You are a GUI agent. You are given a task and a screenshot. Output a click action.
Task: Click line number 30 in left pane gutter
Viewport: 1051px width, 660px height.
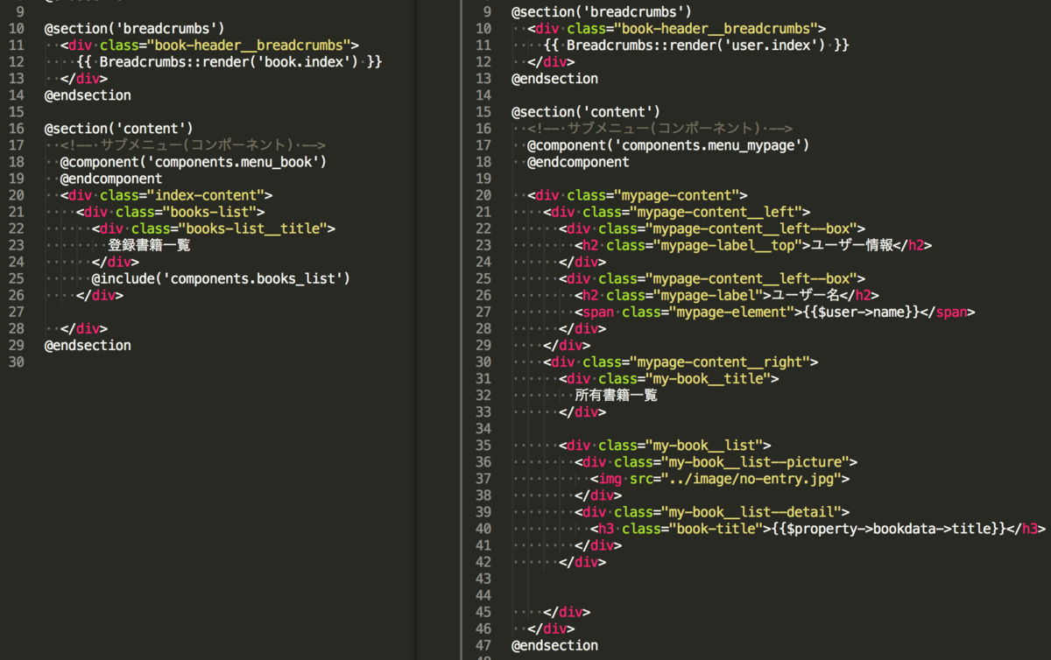(x=16, y=362)
